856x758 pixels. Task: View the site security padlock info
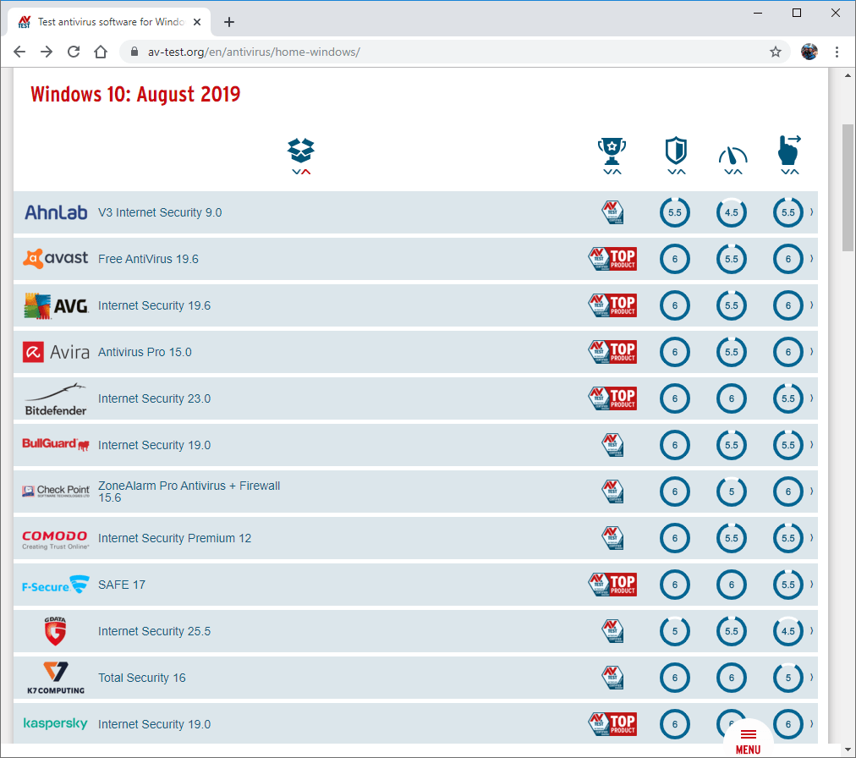134,52
